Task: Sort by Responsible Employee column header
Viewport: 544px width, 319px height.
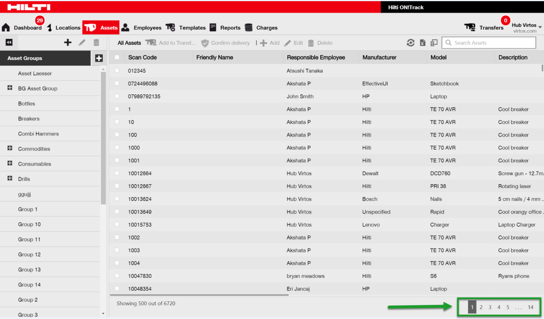Action: (316, 57)
